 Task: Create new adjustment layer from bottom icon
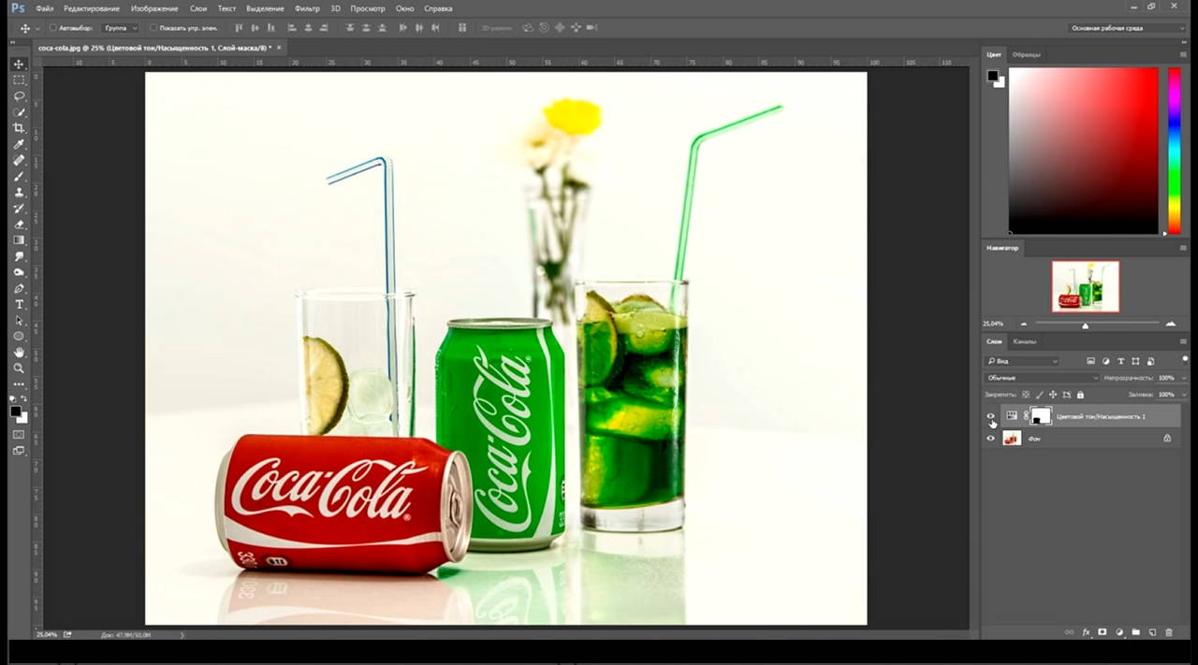click(1119, 632)
